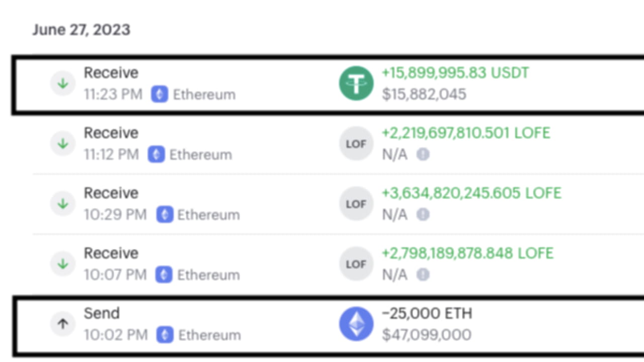This screenshot has height=362, width=644.
Task: Click the LOF token icon on the 10:29 PM row
Action: pyautogui.click(x=356, y=204)
